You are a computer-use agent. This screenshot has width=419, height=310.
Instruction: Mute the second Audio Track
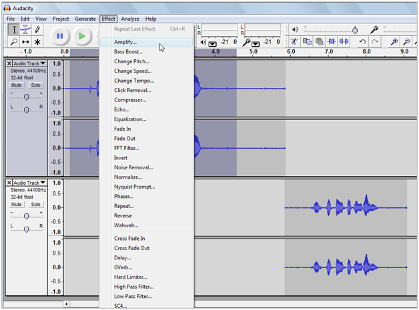coord(16,205)
